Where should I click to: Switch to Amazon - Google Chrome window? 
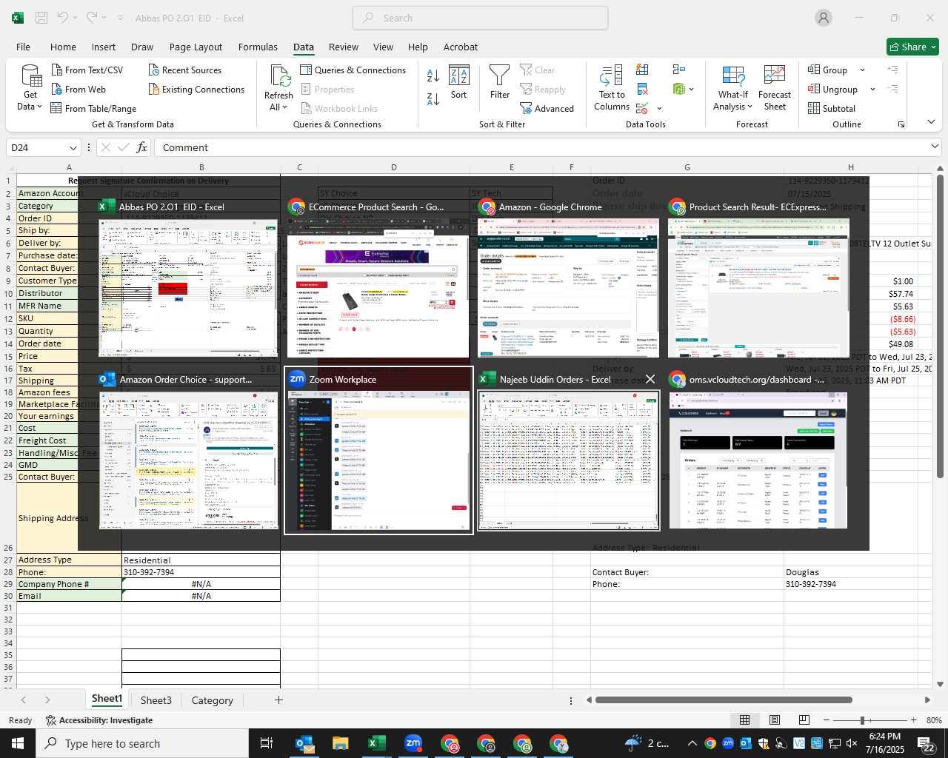pyautogui.click(x=569, y=279)
